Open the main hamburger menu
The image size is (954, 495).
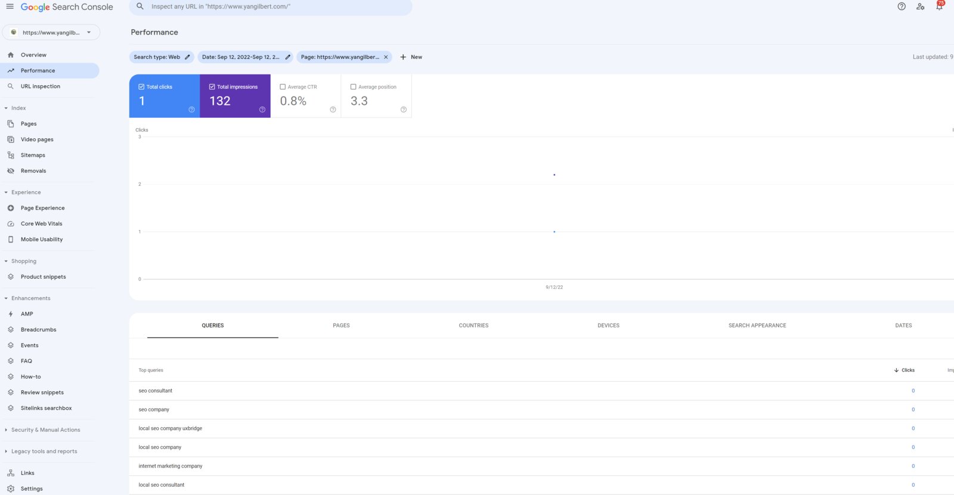[x=10, y=7]
